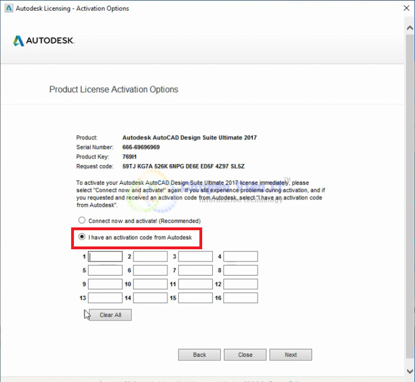Click the scroll down arrow

[x=410, y=371]
